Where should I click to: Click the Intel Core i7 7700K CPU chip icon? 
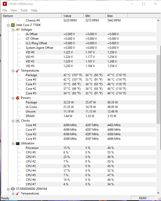tap(13, 25)
